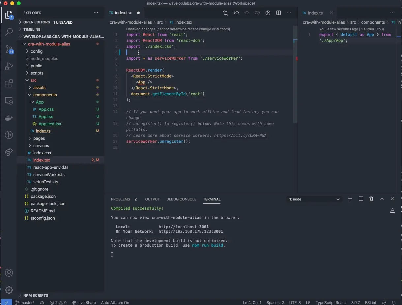Viewport: 402px width, 305px height.
Task: Maximize the terminal panel with chevron
Action: tap(382, 199)
